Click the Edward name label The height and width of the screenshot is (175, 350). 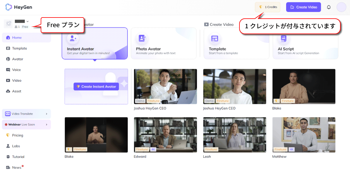coord(140,157)
